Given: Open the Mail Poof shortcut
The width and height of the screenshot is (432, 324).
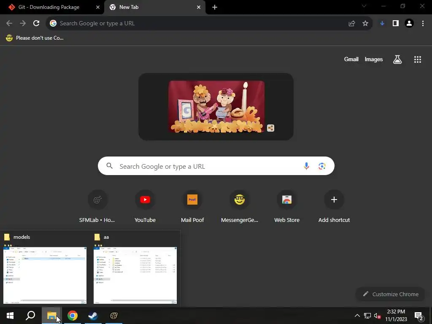Looking at the screenshot, I should point(192,206).
